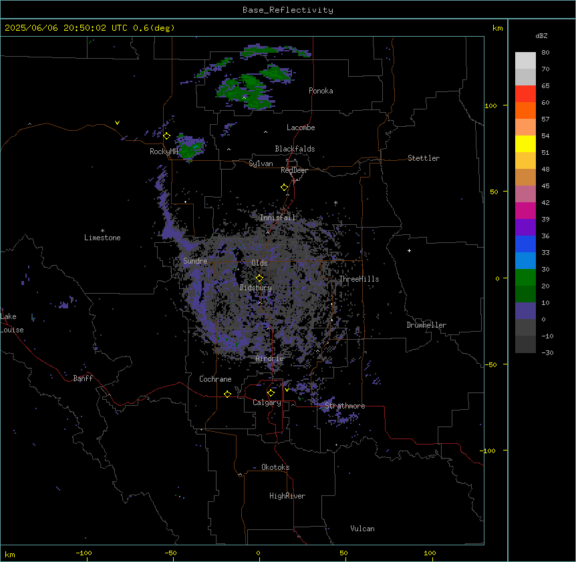Click the -50 tick on right vertical axis

pyautogui.click(x=490, y=364)
